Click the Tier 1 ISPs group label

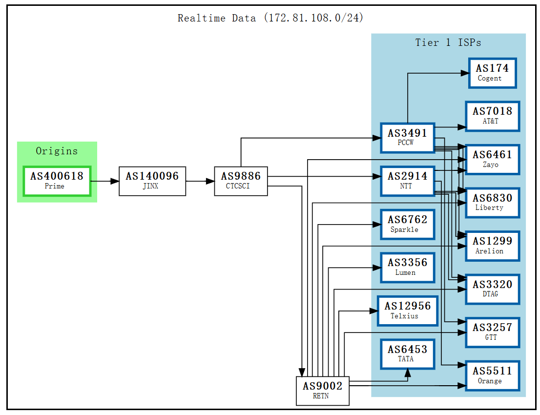448,42
